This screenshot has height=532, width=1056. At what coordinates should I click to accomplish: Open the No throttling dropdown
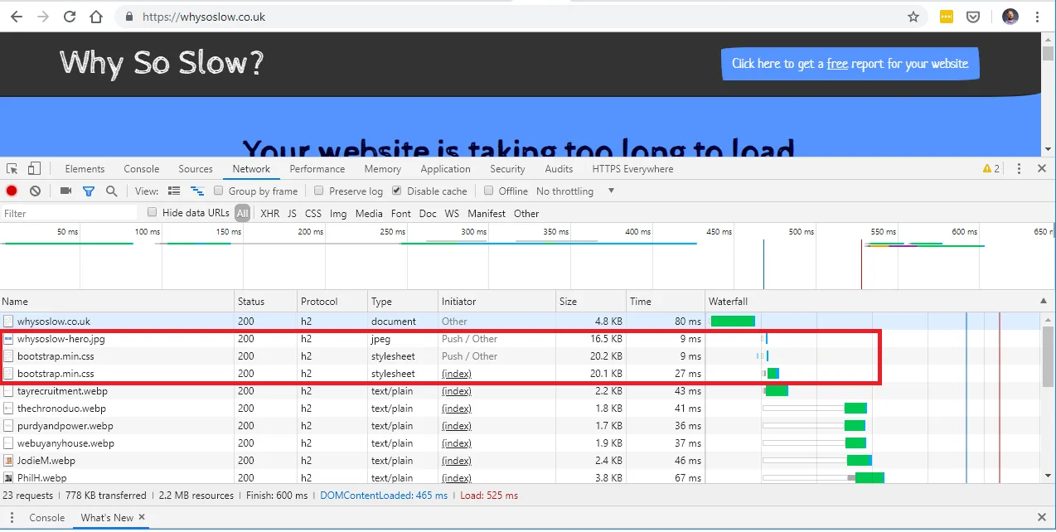click(x=575, y=191)
